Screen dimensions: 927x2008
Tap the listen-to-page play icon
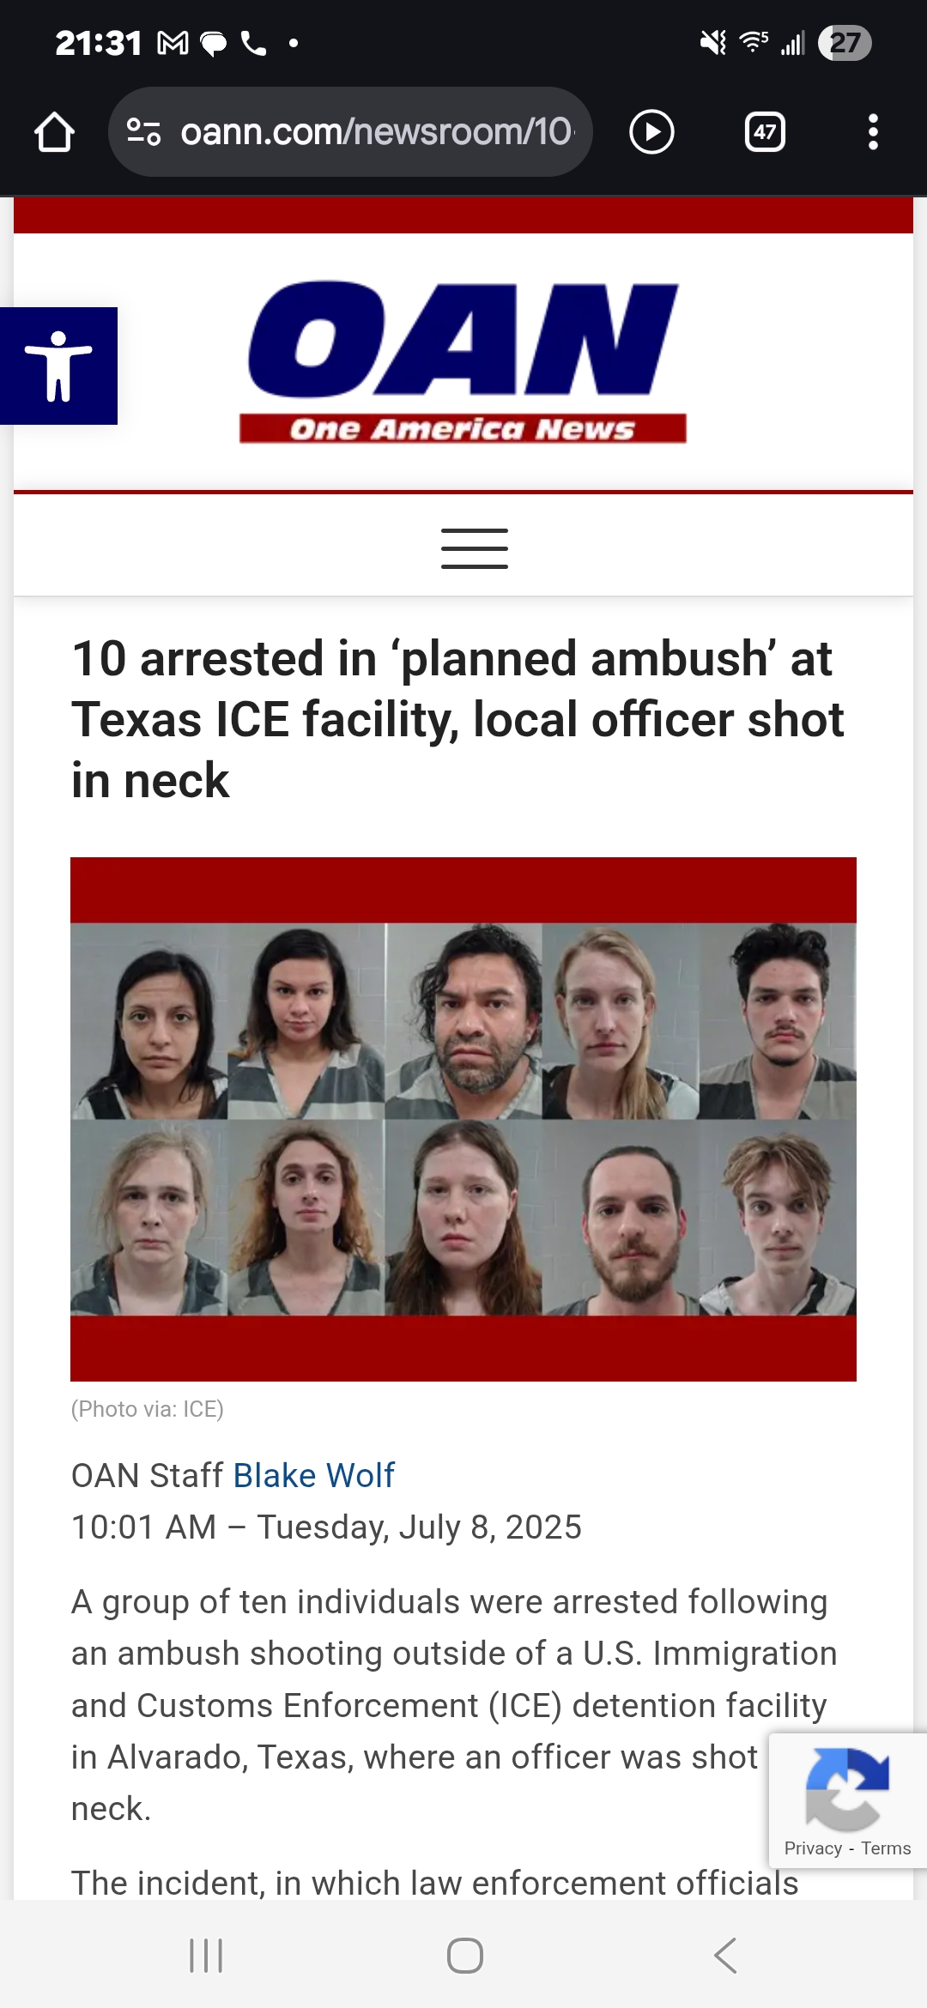click(x=651, y=132)
